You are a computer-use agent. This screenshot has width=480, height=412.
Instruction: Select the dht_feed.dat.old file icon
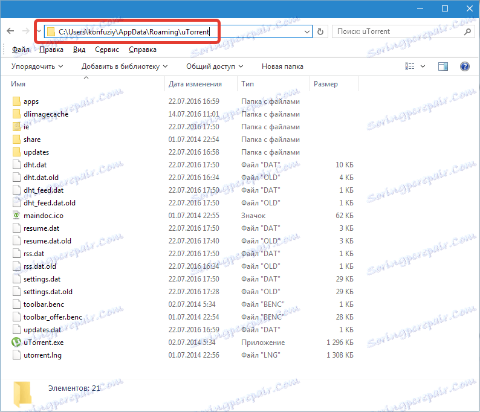tap(16, 203)
